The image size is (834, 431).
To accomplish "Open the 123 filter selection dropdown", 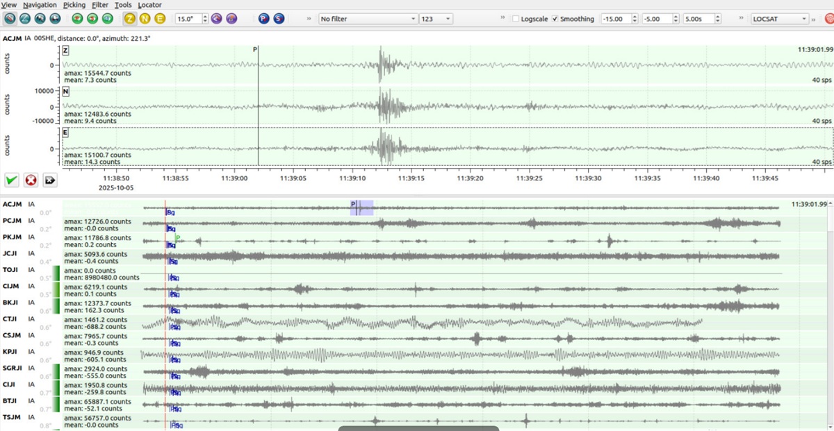I will coord(438,19).
